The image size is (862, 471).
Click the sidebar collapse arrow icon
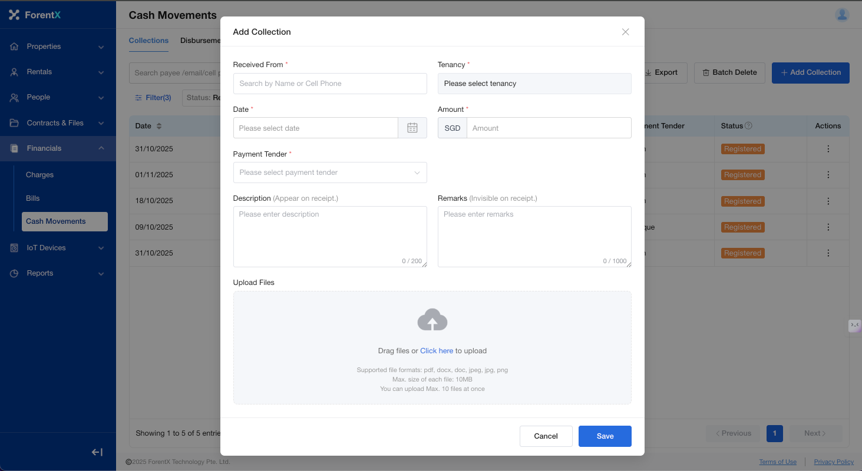(x=97, y=452)
